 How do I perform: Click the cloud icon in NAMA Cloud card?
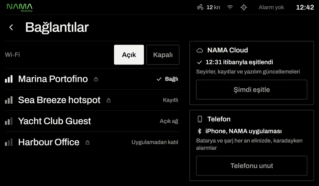(200, 51)
